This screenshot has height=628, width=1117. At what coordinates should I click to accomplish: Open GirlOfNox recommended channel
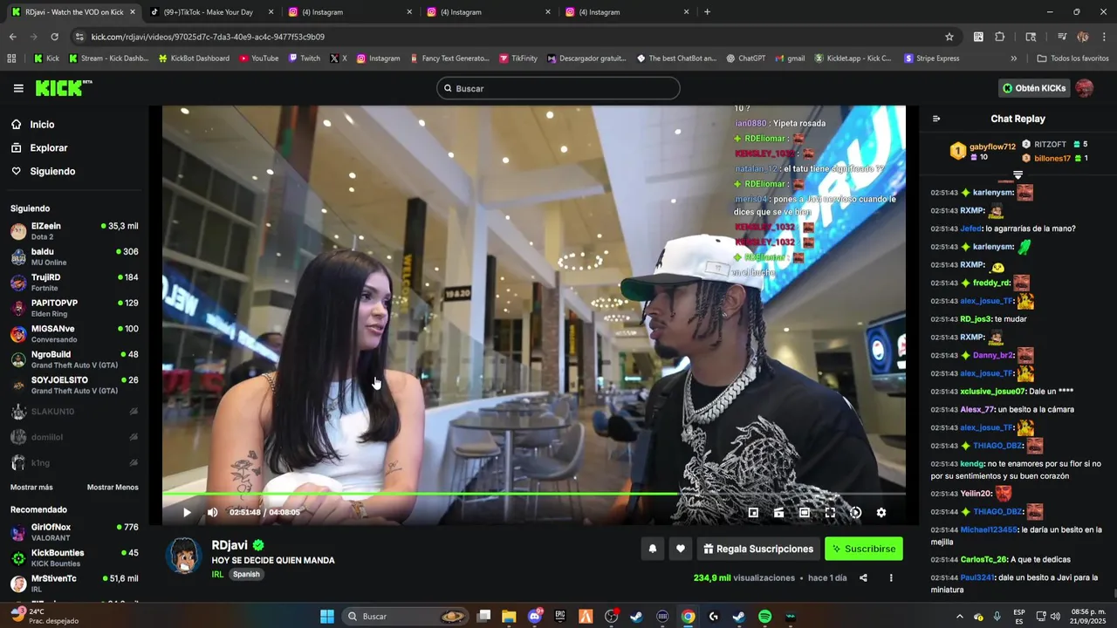point(74,532)
